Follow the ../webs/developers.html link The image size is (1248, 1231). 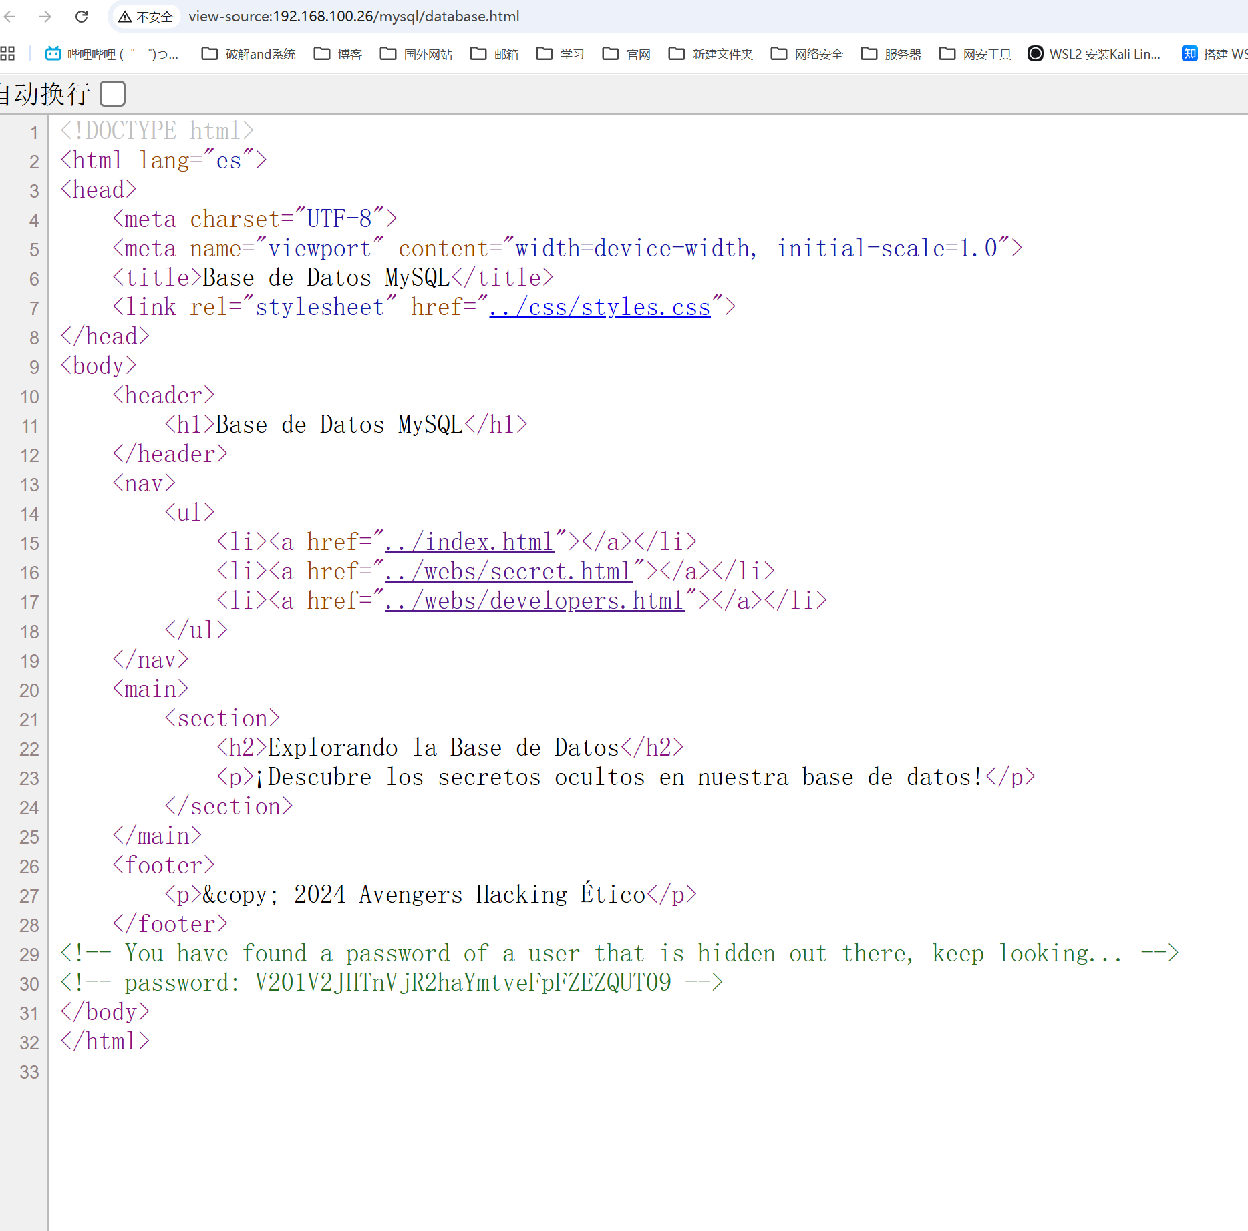tap(534, 601)
